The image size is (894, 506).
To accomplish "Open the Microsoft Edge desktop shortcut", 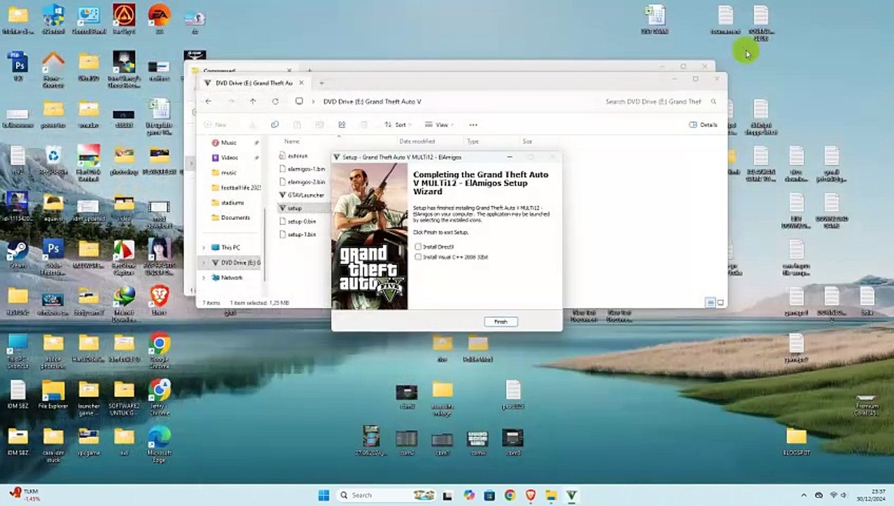I will tap(160, 445).
